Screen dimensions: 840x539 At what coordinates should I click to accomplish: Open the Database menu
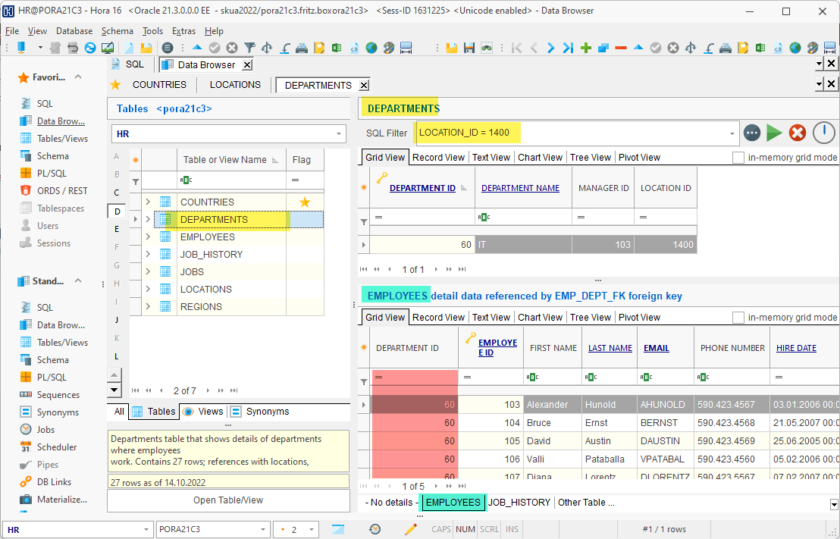coord(74,31)
